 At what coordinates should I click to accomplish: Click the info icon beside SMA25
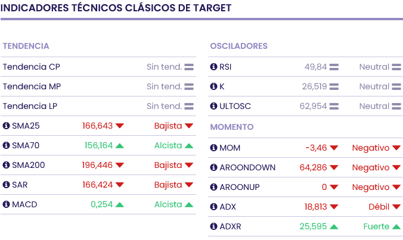(7, 126)
